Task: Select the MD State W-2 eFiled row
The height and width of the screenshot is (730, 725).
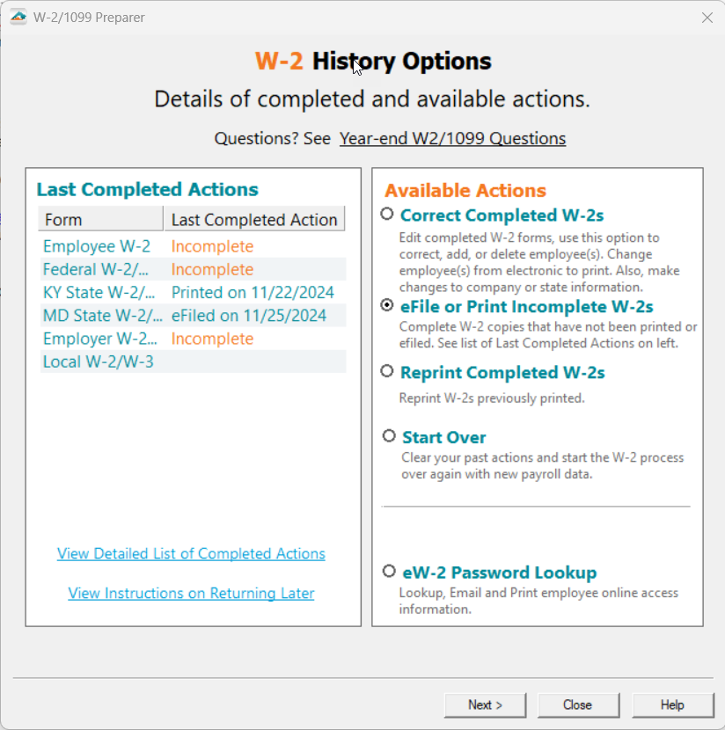Action: pyautogui.click(x=248, y=315)
